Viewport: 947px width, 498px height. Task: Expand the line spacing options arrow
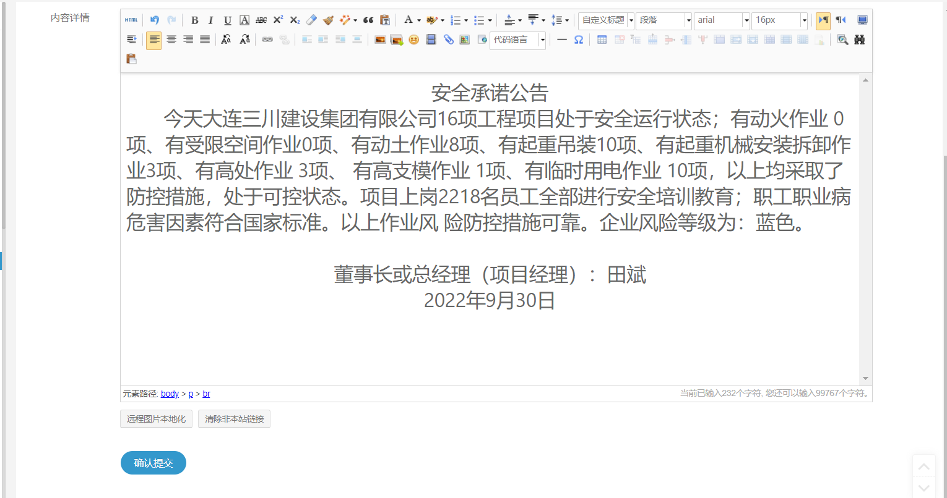click(x=566, y=20)
